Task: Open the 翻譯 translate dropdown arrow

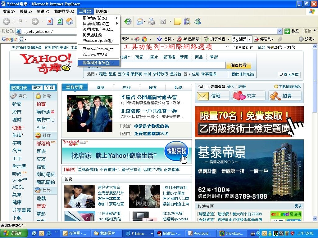Action: click(250, 39)
